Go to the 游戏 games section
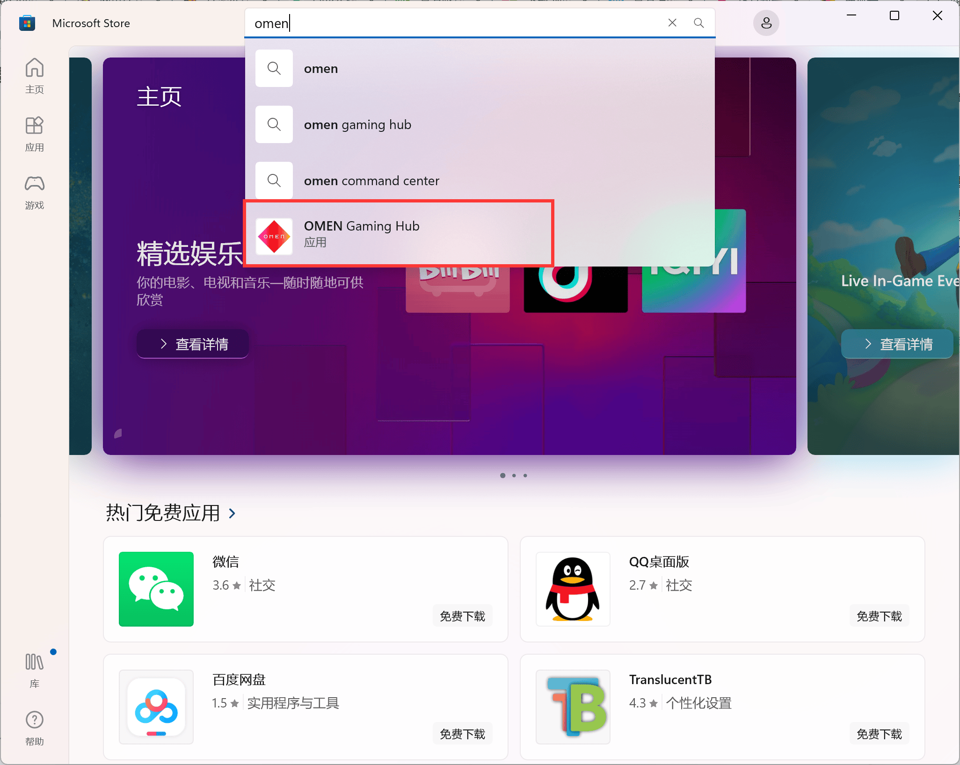Screen dimensions: 960x765 tap(34, 192)
